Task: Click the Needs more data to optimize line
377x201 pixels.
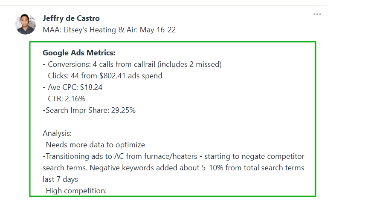Action: point(94,145)
